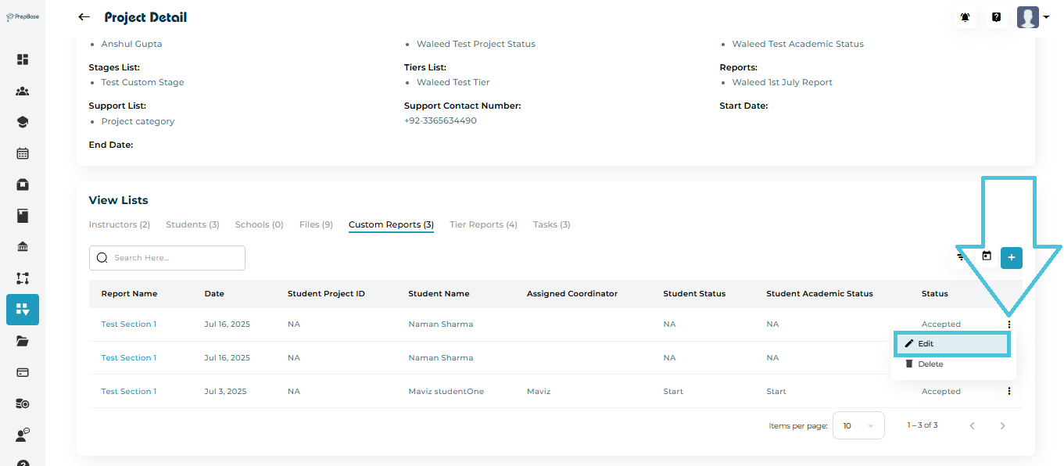Click the graduation cap icon in sidebar

coord(23,122)
